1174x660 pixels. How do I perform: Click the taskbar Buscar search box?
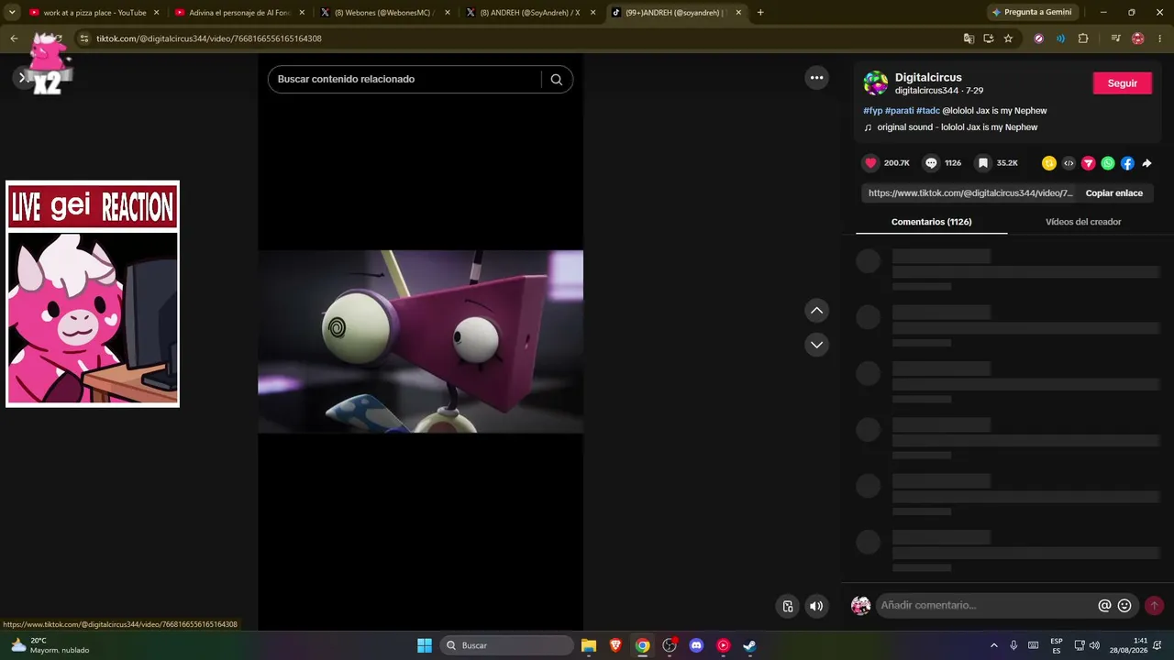point(506,645)
